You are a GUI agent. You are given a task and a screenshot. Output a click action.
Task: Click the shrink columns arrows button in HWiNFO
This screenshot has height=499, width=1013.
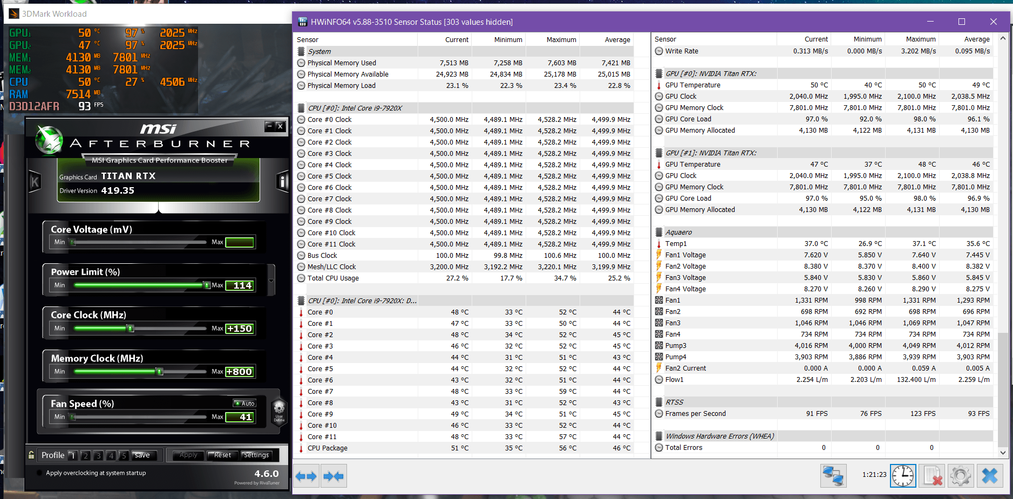(333, 476)
